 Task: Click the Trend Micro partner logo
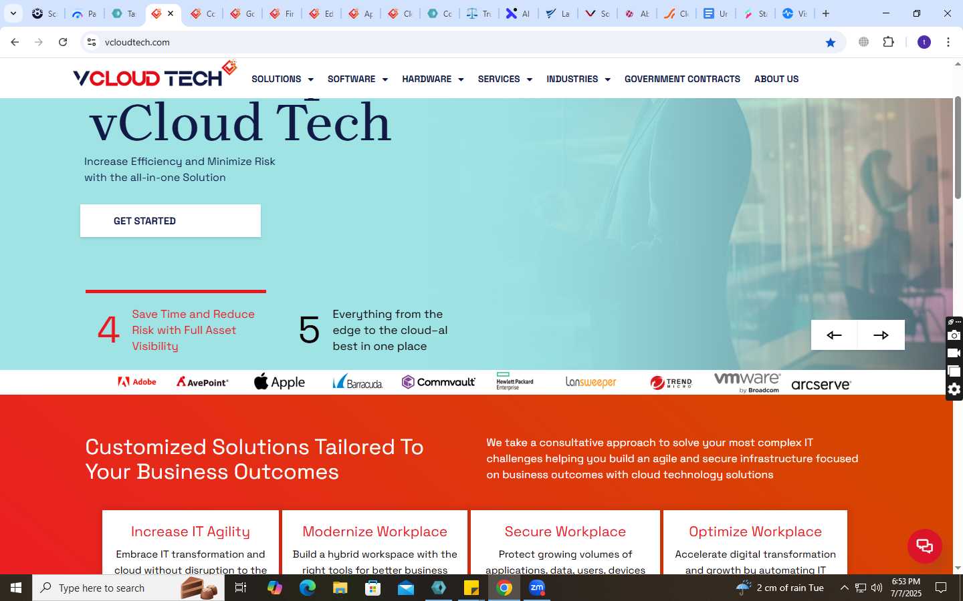tap(671, 383)
